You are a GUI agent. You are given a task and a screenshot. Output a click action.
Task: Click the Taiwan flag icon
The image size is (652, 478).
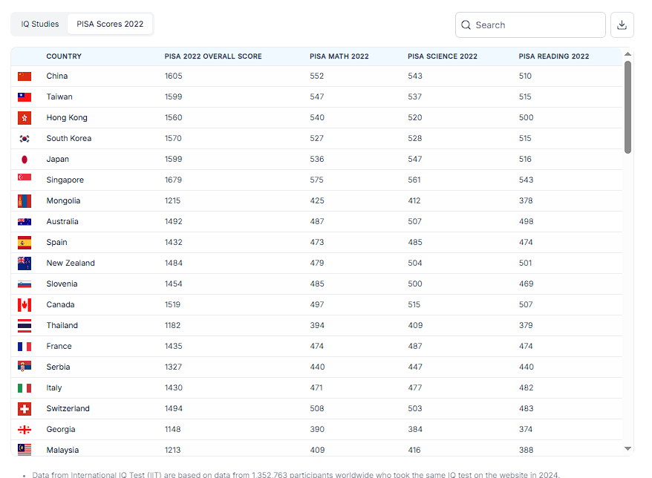[25, 96]
